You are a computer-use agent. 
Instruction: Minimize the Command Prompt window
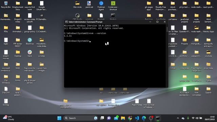[x=150, y=22]
